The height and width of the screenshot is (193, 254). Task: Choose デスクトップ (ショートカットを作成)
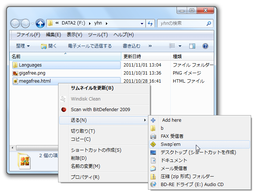click(x=200, y=152)
